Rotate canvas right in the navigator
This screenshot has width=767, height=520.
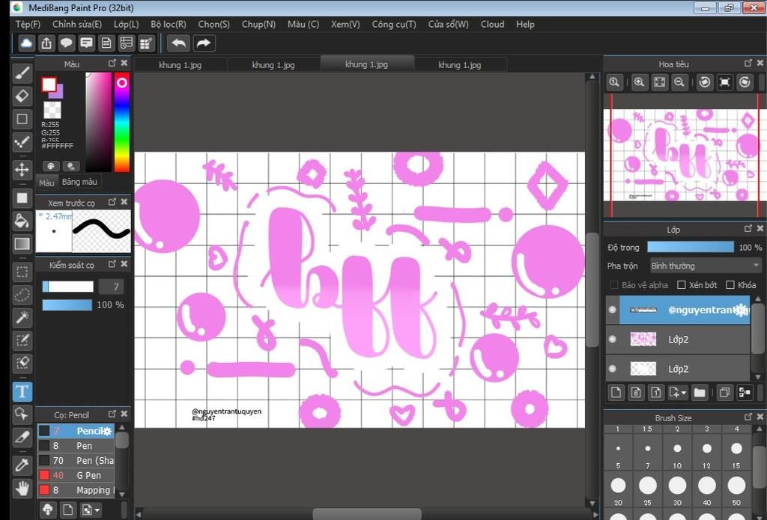pos(745,82)
